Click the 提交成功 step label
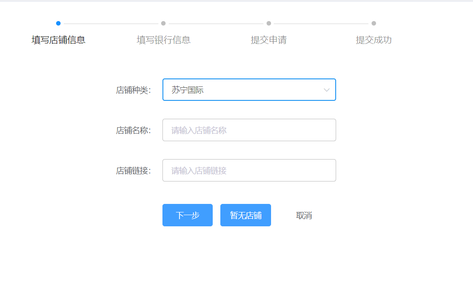This screenshot has width=473, height=281. click(373, 40)
